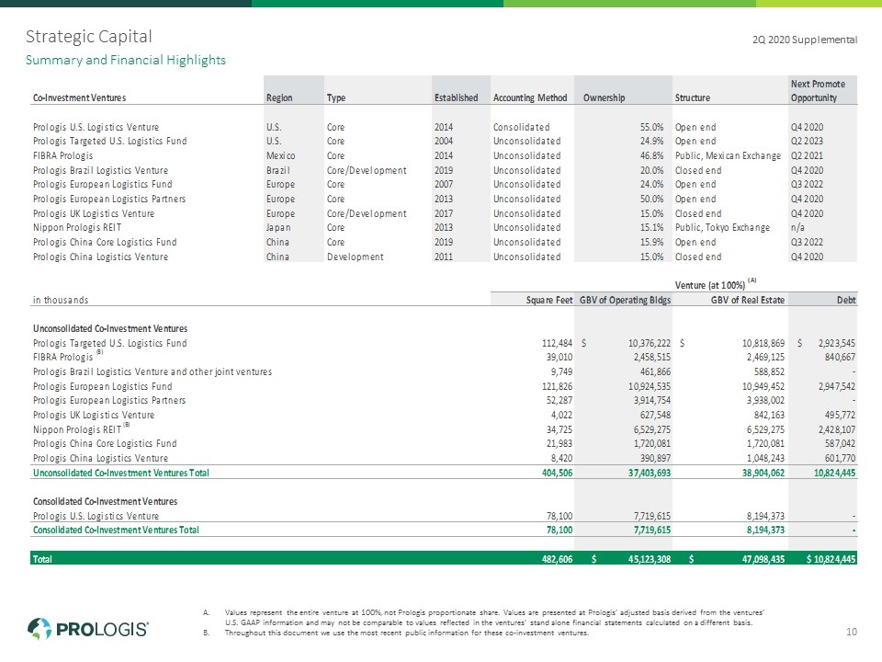The height and width of the screenshot is (662, 882).
Task: Click the '24.9%' ownership value
Action: click(x=651, y=142)
